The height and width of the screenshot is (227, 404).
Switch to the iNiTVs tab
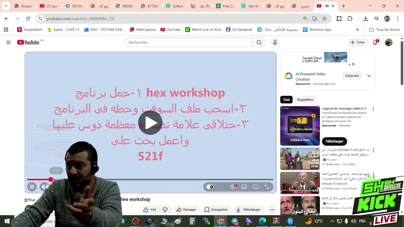click(x=74, y=6)
